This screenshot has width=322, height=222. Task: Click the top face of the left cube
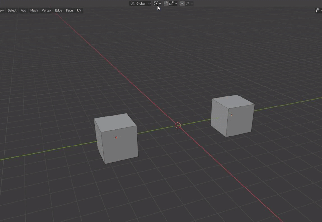115,122
